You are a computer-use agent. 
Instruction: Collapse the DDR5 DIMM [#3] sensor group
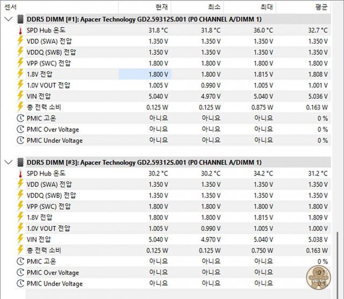(8, 162)
